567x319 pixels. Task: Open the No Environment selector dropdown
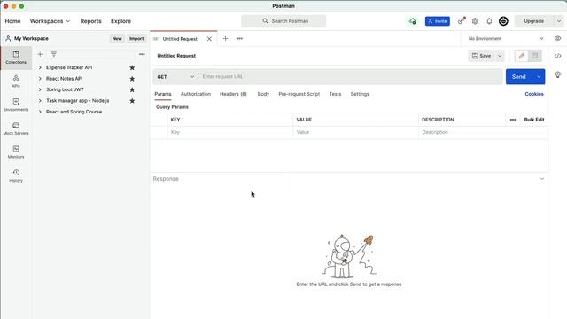pos(506,38)
